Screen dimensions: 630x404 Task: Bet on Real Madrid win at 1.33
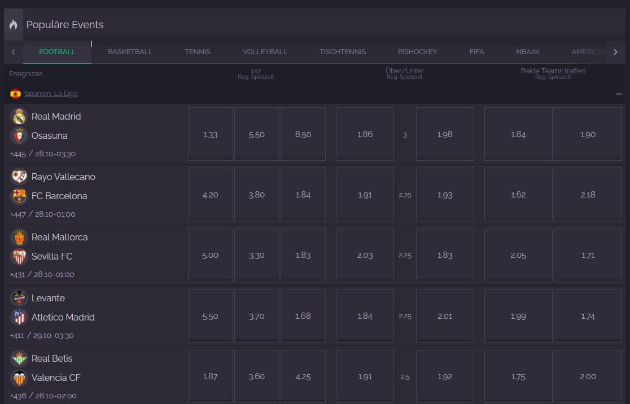click(x=211, y=134)
